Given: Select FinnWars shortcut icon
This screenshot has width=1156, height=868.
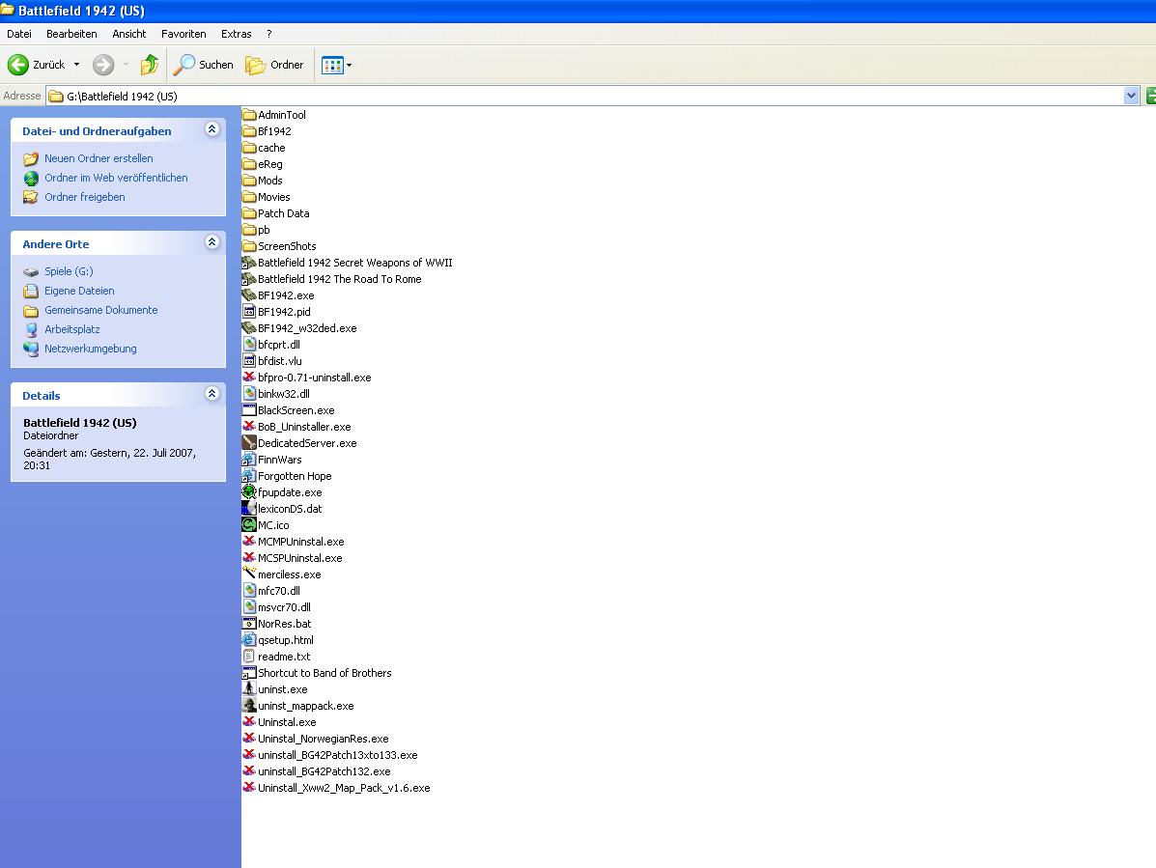Looking at the screenshot, I should click(249, 460).
